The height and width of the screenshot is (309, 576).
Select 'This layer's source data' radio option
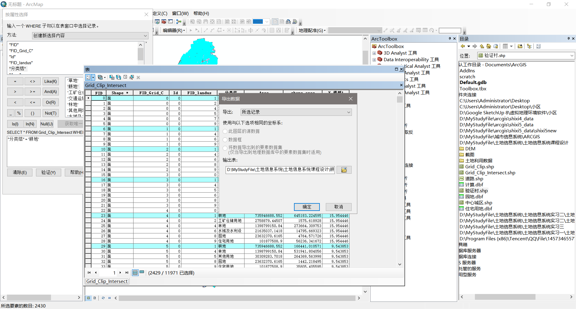[x=225, y=131]
